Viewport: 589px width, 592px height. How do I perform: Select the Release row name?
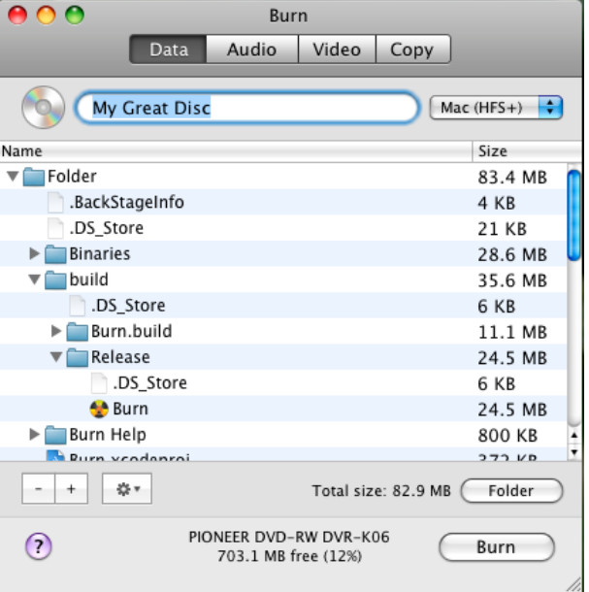[120, 357]
